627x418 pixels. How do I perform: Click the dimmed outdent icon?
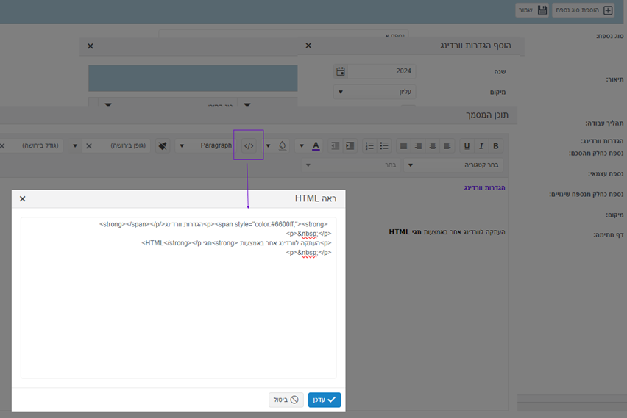coord(336,145)
